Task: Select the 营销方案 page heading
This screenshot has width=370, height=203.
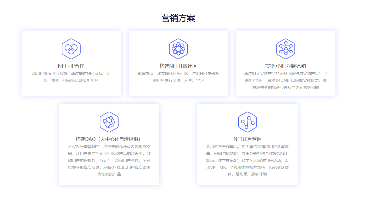Action: tap(178, 18)
